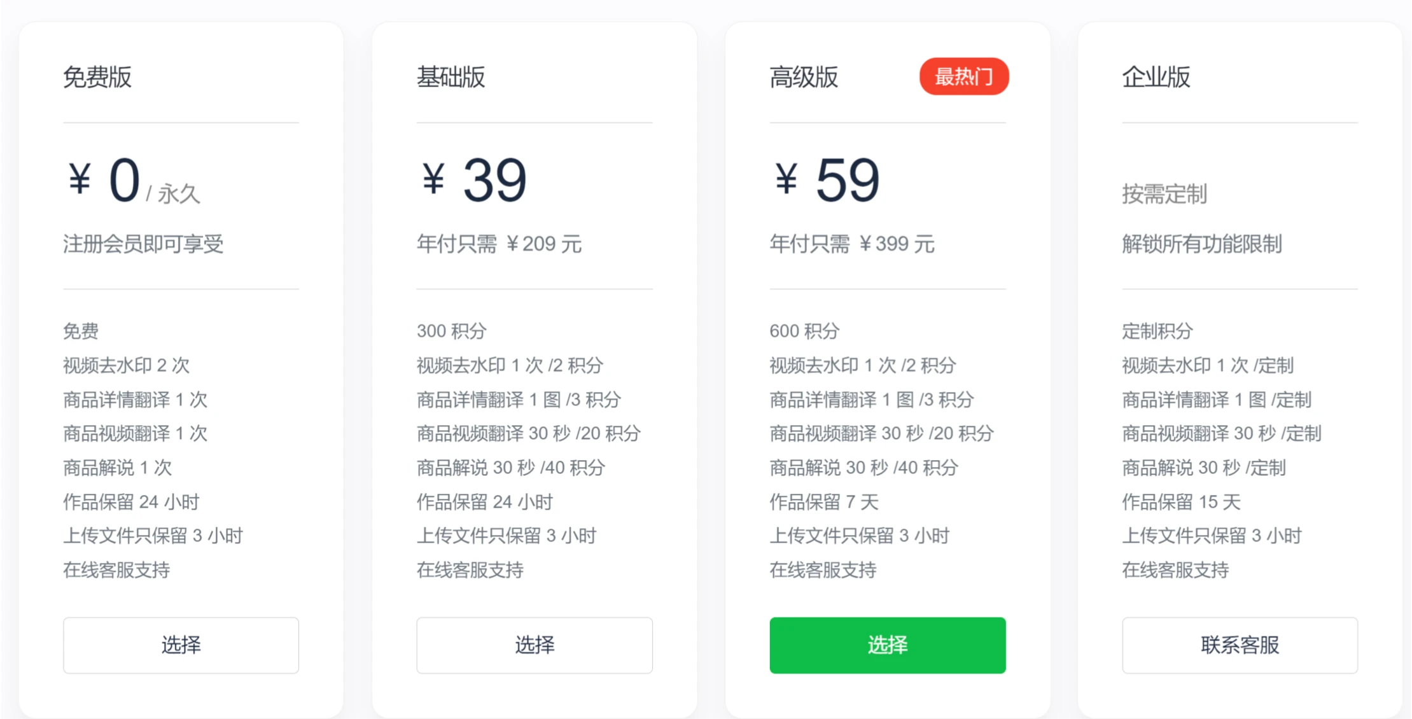This screenshot has height=719, width=1412.
Task: Select the green 选择 button for 高级版
Action: point(887,645)
